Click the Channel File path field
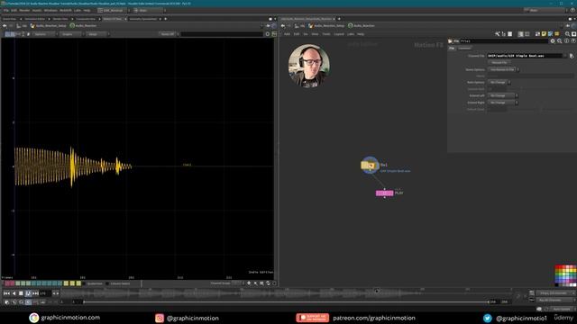 tap(525, 56)
